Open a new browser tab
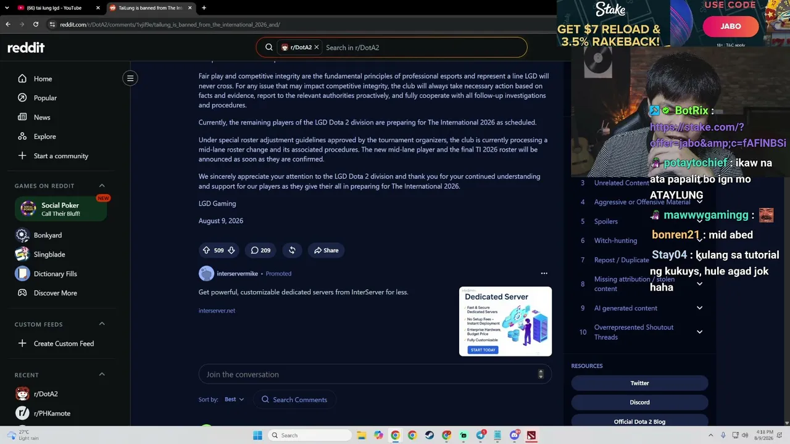Screen dimensions: 790x444 (204, 8)
